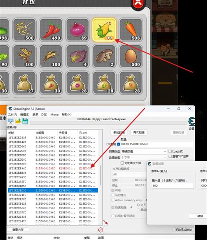Enable the Lua公式 checkbox
This screenshot has width=207, height=240.
(170, 152)
